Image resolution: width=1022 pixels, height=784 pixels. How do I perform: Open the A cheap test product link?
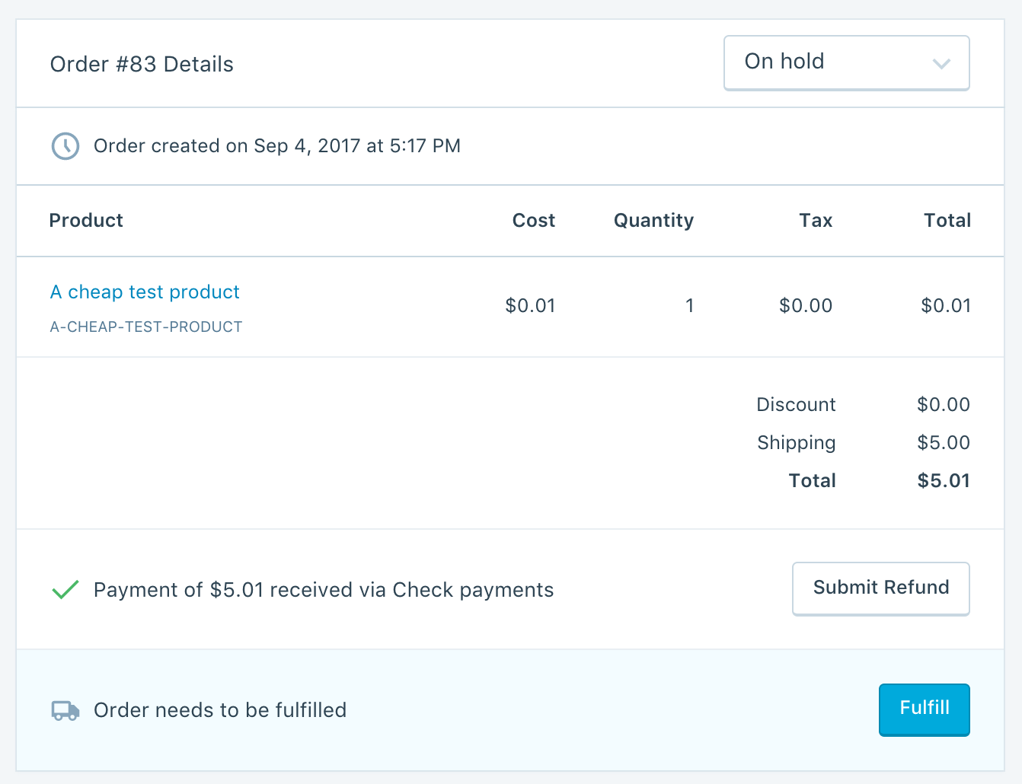pos(145,292)
